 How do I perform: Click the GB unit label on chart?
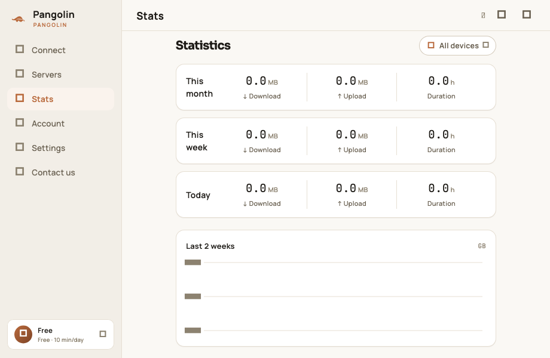(482, 246)
